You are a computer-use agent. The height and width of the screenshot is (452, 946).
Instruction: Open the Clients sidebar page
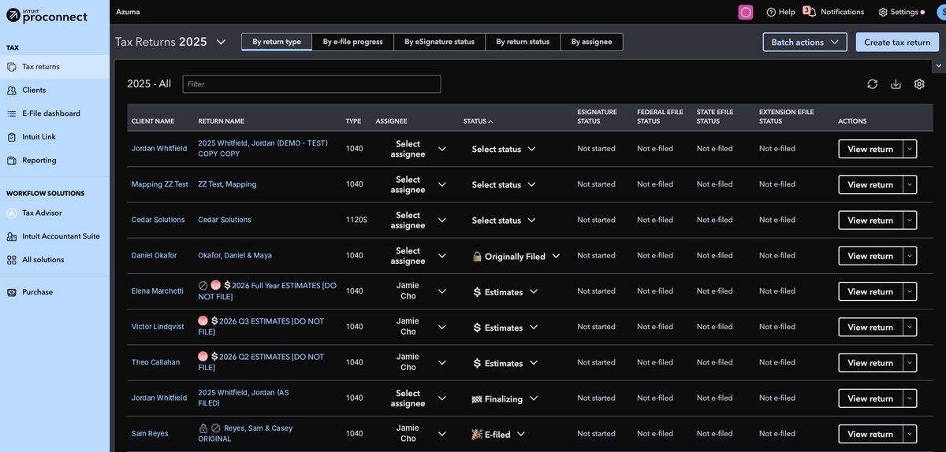[54, 91]
